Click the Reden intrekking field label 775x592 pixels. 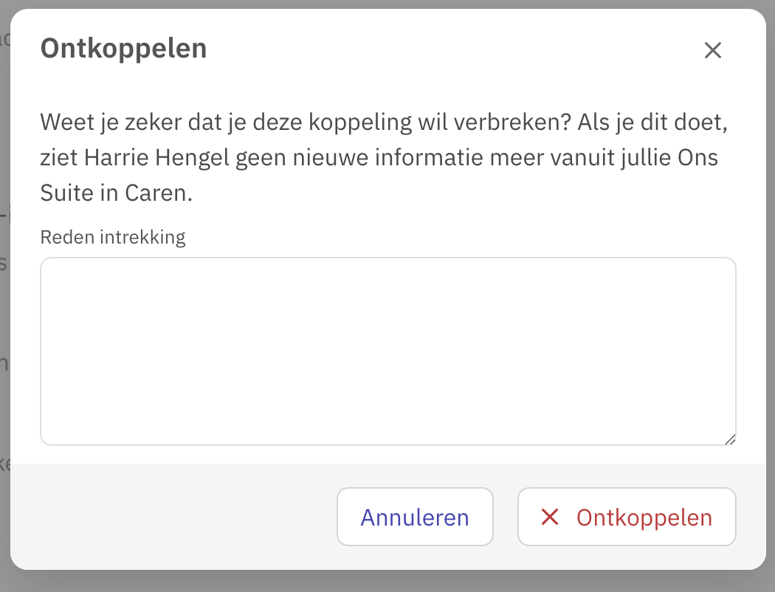coord(112,237)
